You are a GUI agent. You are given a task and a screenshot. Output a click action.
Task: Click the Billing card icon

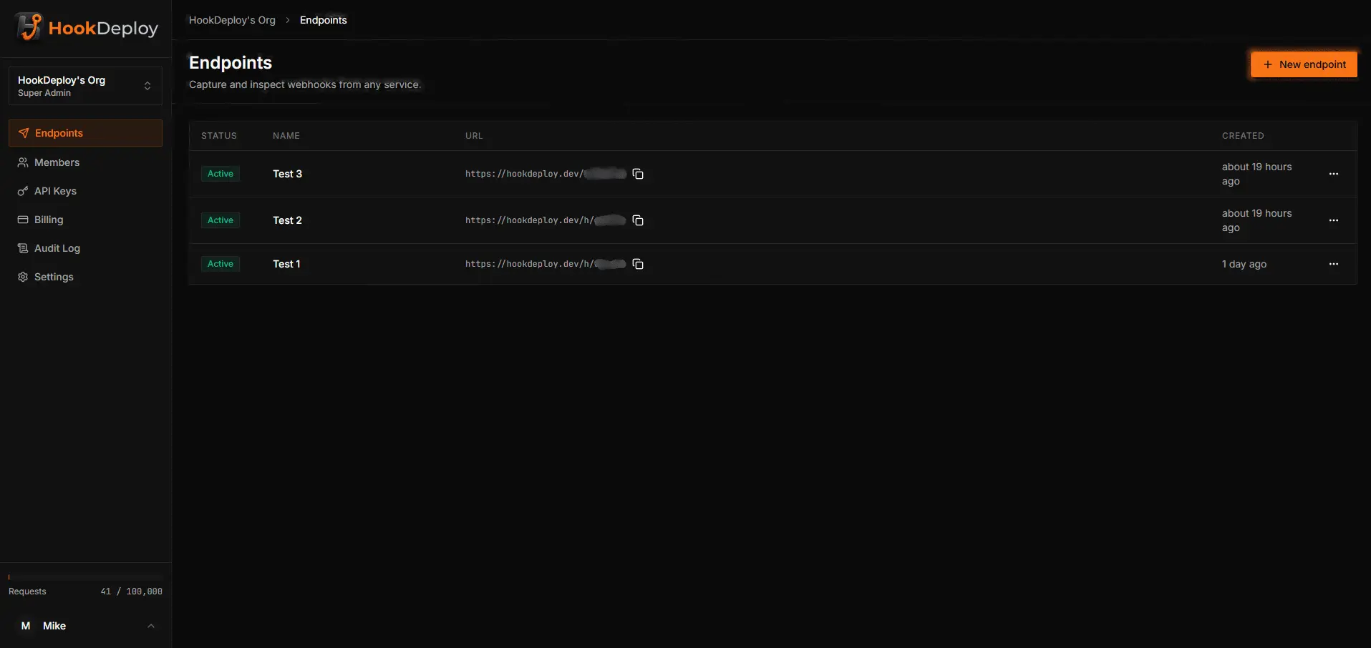(23, 220)
